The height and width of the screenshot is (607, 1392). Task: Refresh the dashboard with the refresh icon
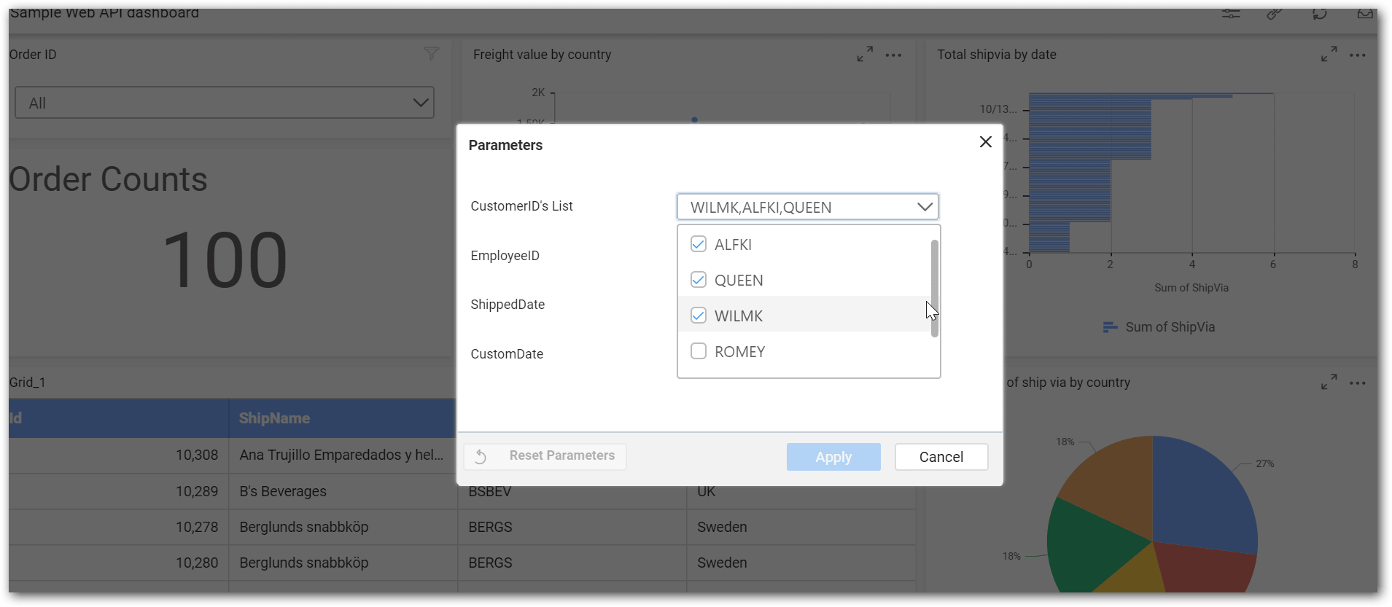click(x=1320, y=14)
